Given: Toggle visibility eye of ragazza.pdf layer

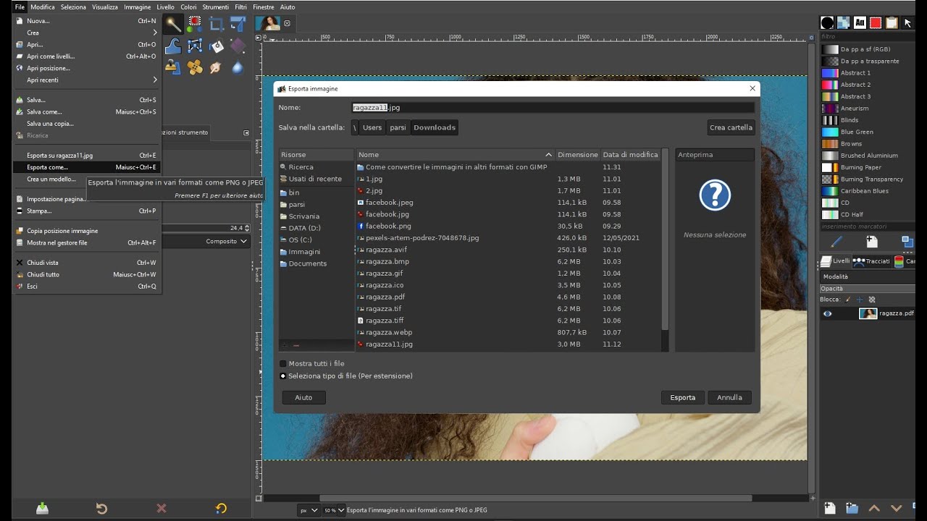Looking at the screenshot, I should coord(828,313).
